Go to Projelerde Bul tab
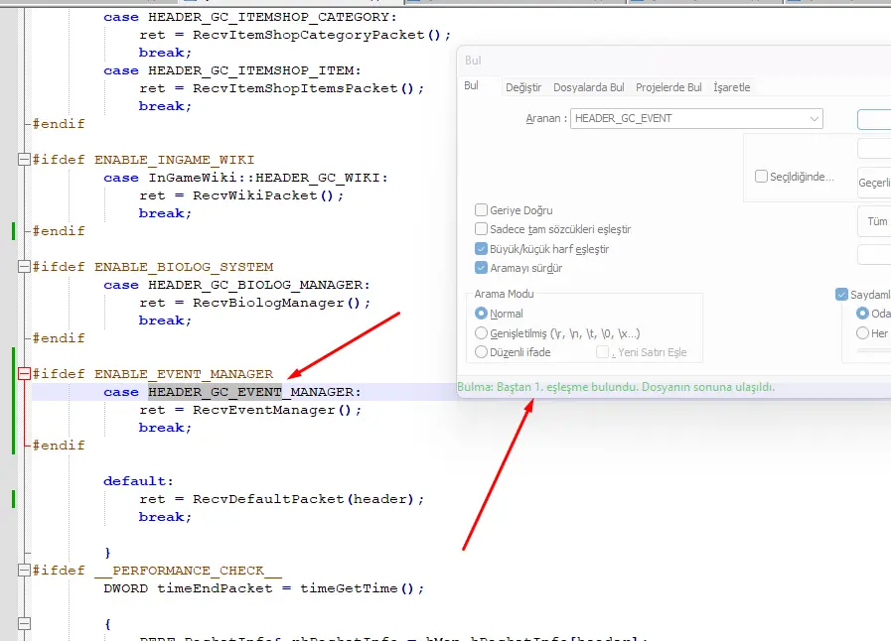This screenshot has width=891, height=641. click(x=668, y=87)
